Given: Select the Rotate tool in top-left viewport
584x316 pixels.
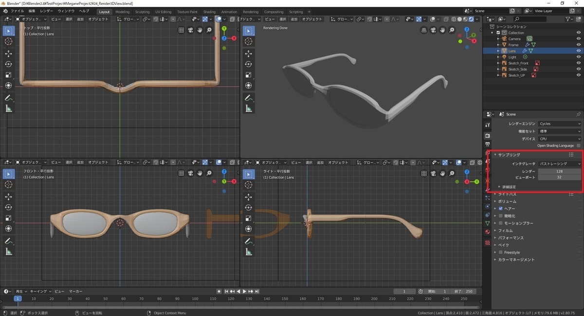Looking at the screenshot, I should tap(9, 64).
